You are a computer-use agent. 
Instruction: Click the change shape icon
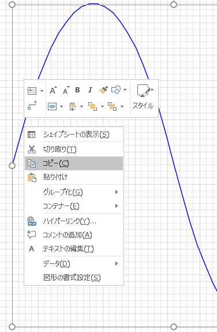coord(116,89)
